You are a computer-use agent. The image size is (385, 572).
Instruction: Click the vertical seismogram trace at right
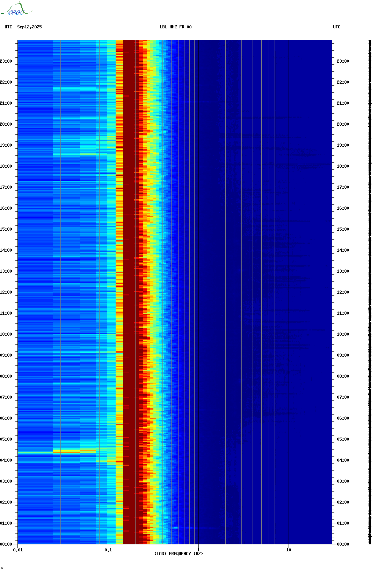[370, 292]
